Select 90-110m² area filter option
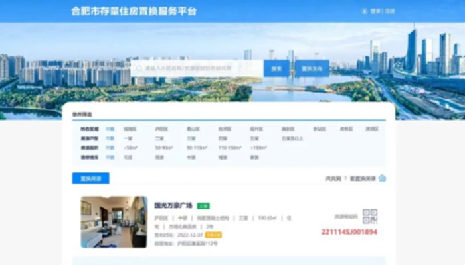Screen dimensions: 465x265 click(x=194, y=148)
